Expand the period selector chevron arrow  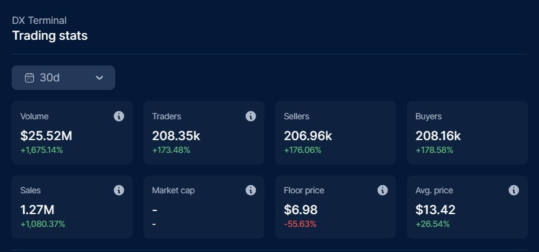(x=99, y=78)
